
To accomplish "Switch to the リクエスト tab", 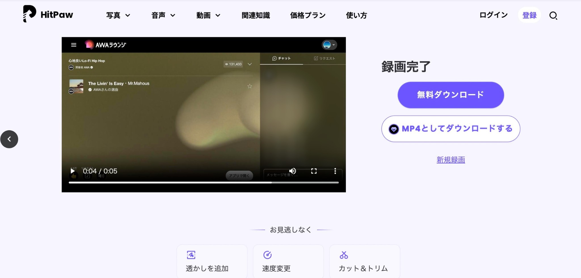I will tap(324, 58).
